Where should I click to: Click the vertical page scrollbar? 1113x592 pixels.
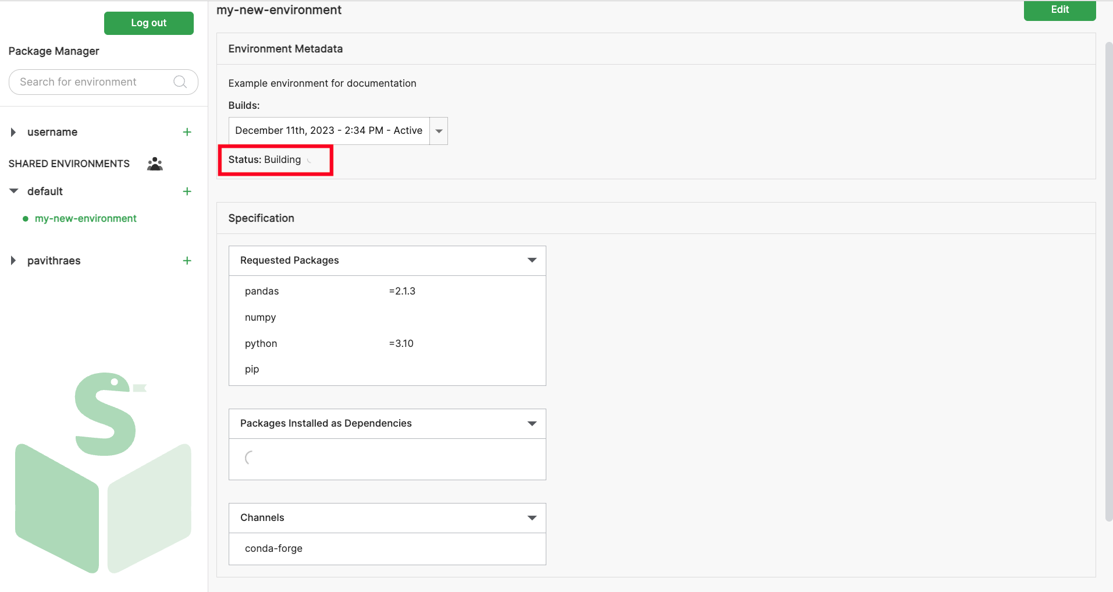tap(1108, 279)
